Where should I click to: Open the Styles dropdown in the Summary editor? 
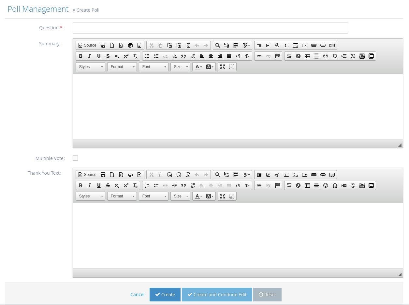coord(90,67)
